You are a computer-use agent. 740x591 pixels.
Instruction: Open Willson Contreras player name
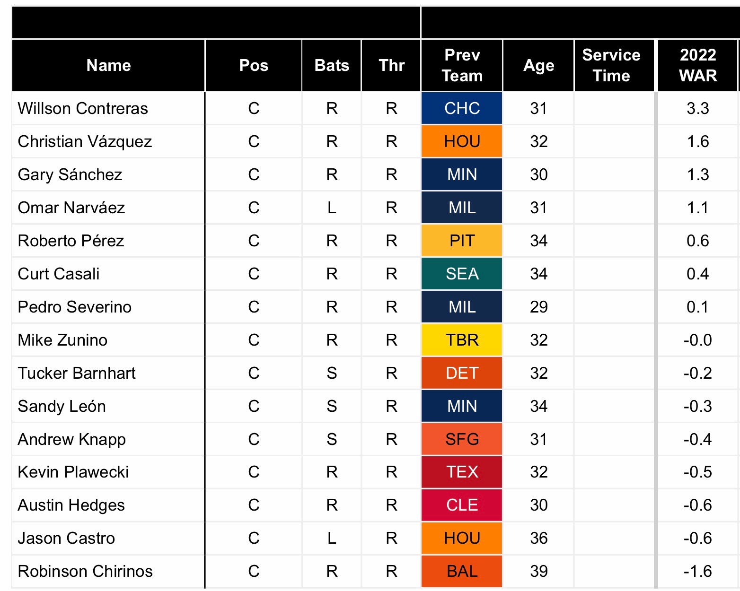click(x=83, y=108)
